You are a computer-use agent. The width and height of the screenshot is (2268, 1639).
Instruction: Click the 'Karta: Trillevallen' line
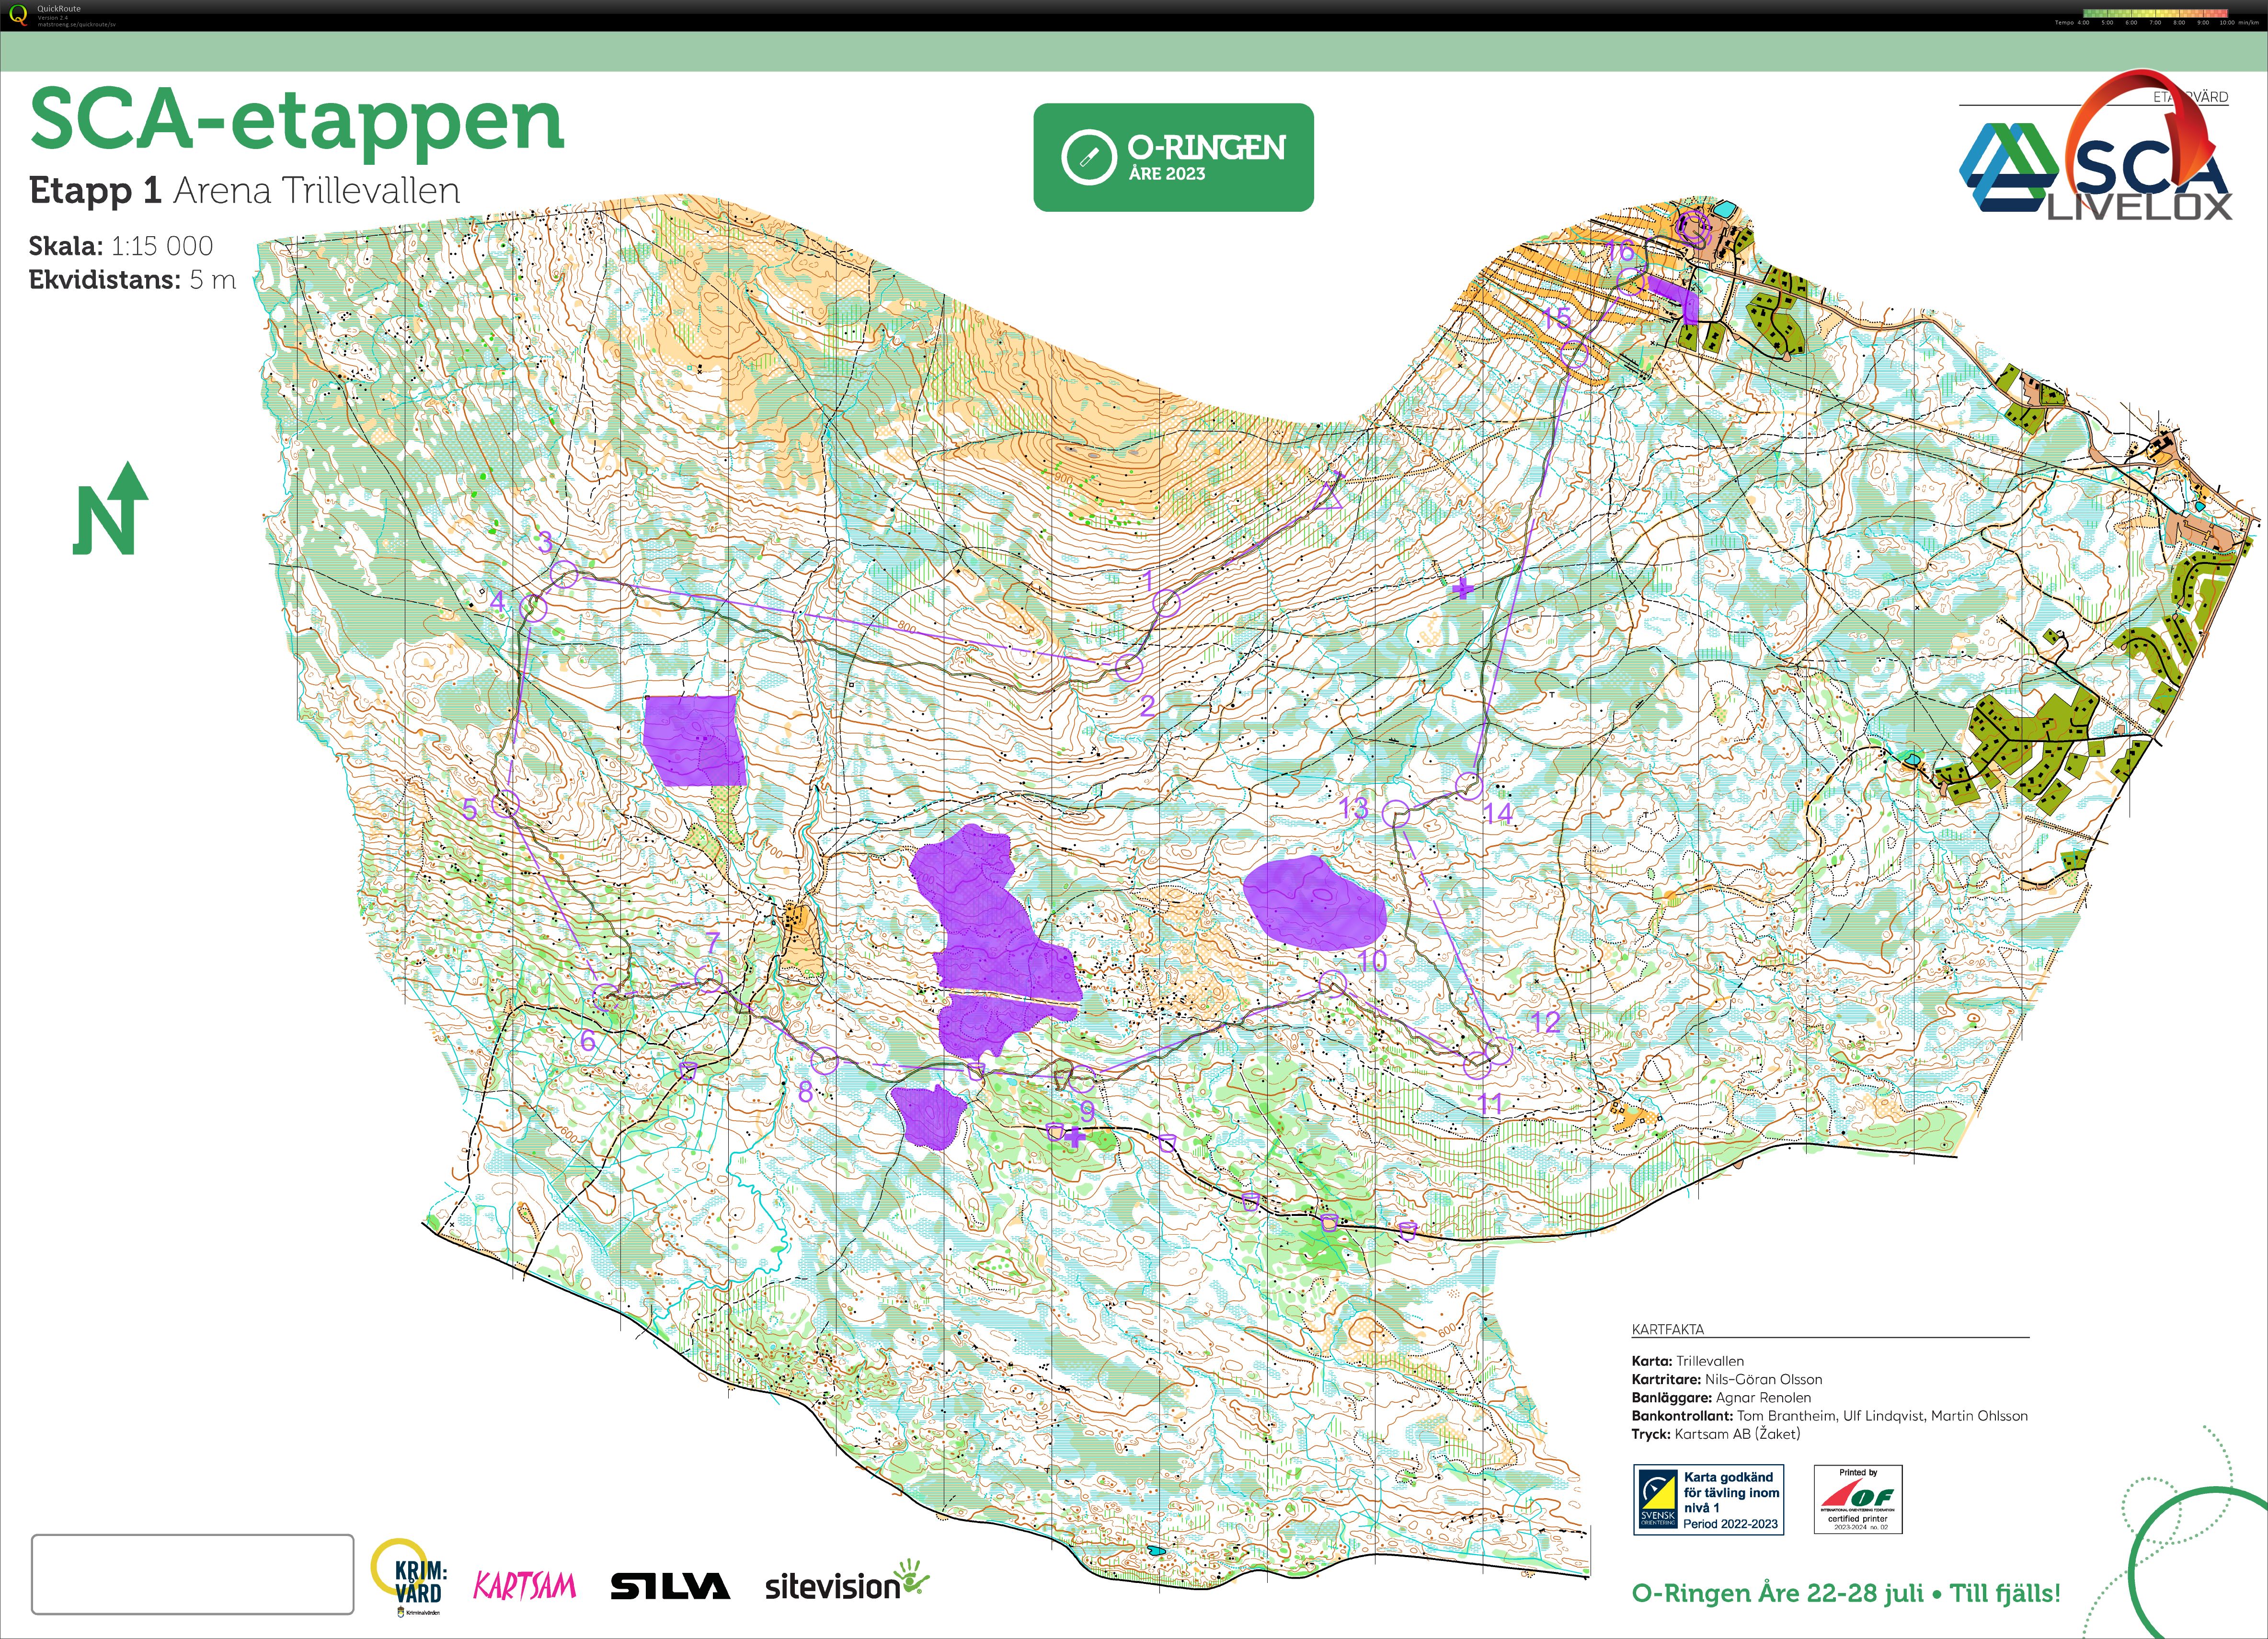(1688, 1361)
